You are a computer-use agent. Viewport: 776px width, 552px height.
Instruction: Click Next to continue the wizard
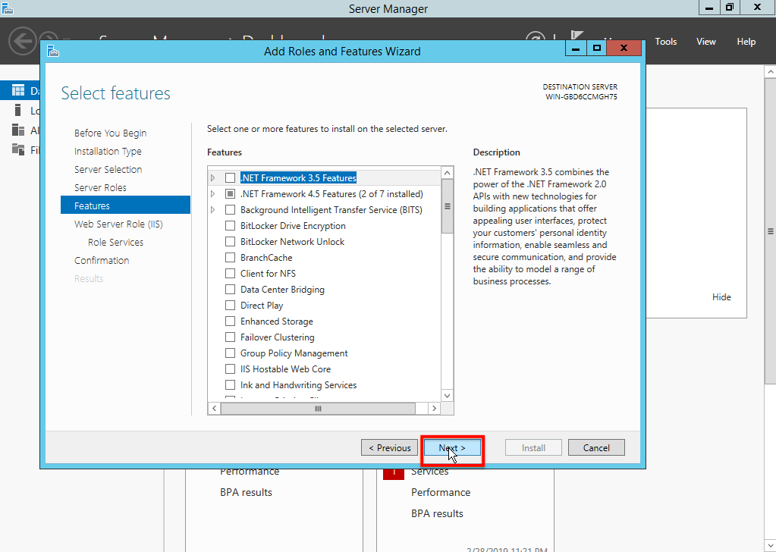(452, 447)
